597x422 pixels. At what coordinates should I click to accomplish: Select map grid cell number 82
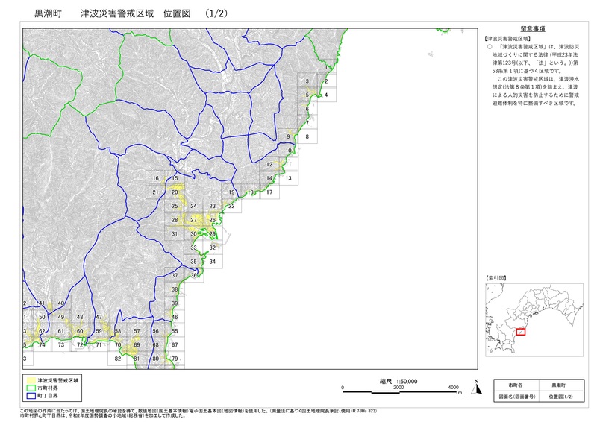118,359
